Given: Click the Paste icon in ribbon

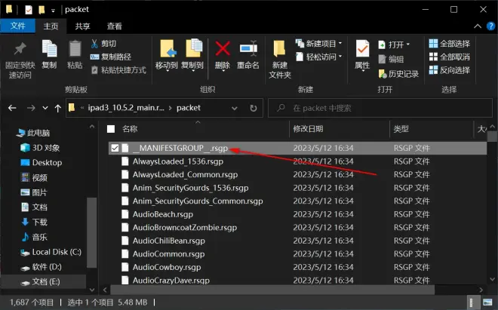Looking at the screenshot, I should [x=75, y=50].
